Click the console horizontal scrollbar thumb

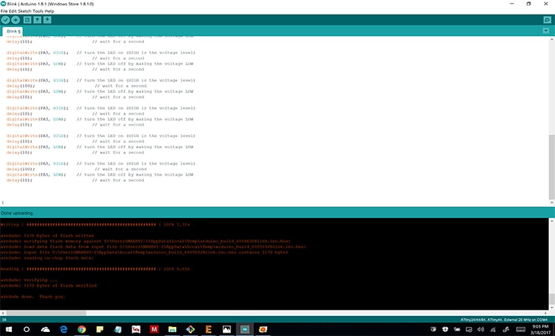pos(46,313)
